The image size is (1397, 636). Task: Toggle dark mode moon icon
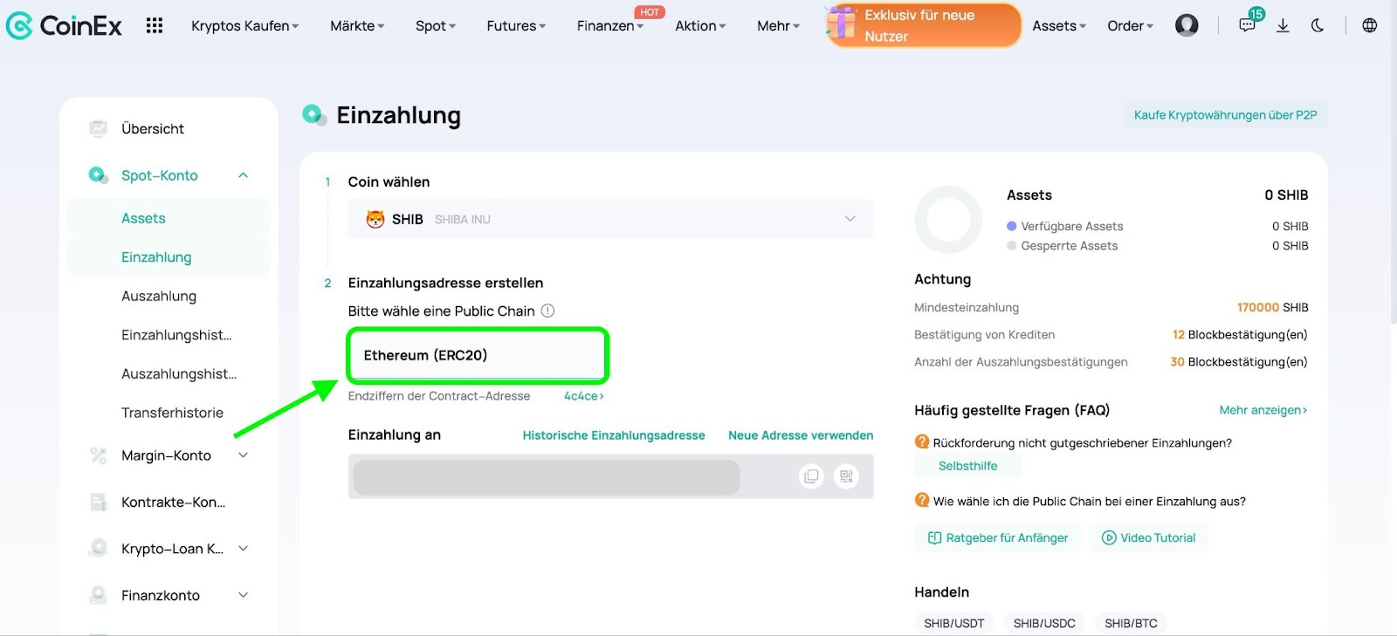(1318, 25)
